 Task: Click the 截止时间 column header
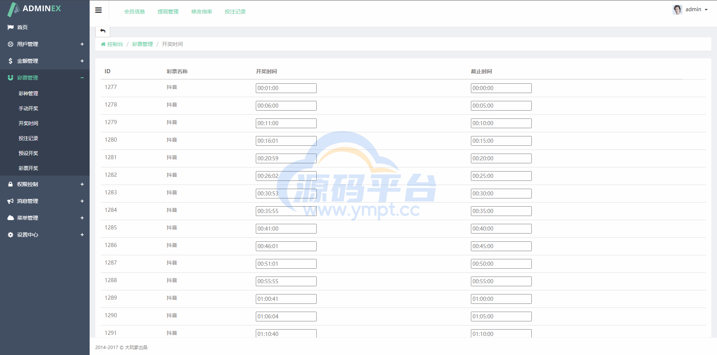tap(481, 71)
